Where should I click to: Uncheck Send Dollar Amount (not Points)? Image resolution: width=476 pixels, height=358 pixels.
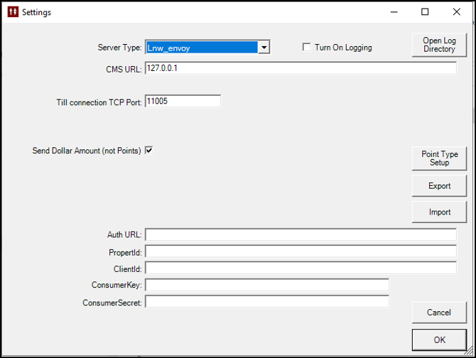click(149, 150)
